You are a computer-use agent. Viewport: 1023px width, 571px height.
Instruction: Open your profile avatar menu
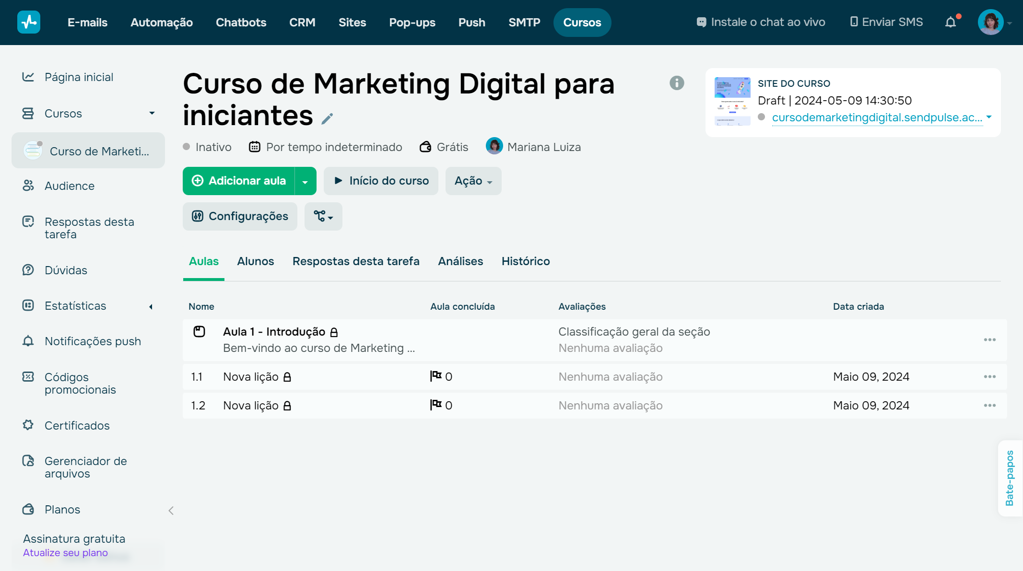pos(991,22)
